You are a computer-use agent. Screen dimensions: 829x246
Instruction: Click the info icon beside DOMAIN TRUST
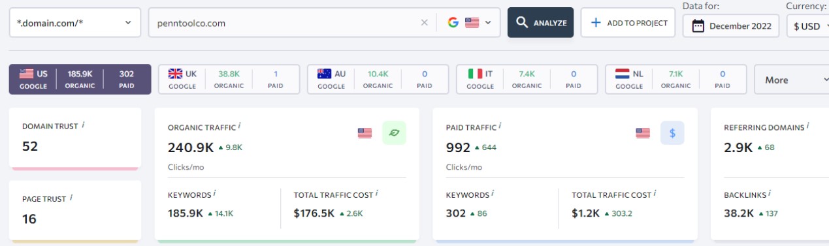(83, 125)
